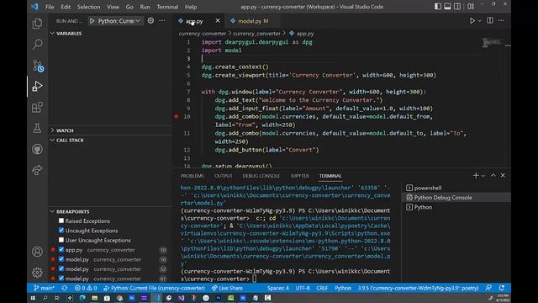Remove the breakpoint dot on line 10
This screenshot has height=303, width=538.
(x=177, y=116)
